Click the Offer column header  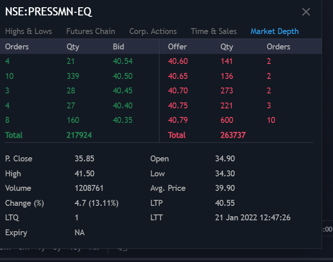point(177,47)
